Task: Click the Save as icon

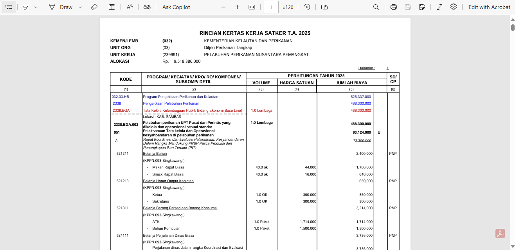Action: 422,7
